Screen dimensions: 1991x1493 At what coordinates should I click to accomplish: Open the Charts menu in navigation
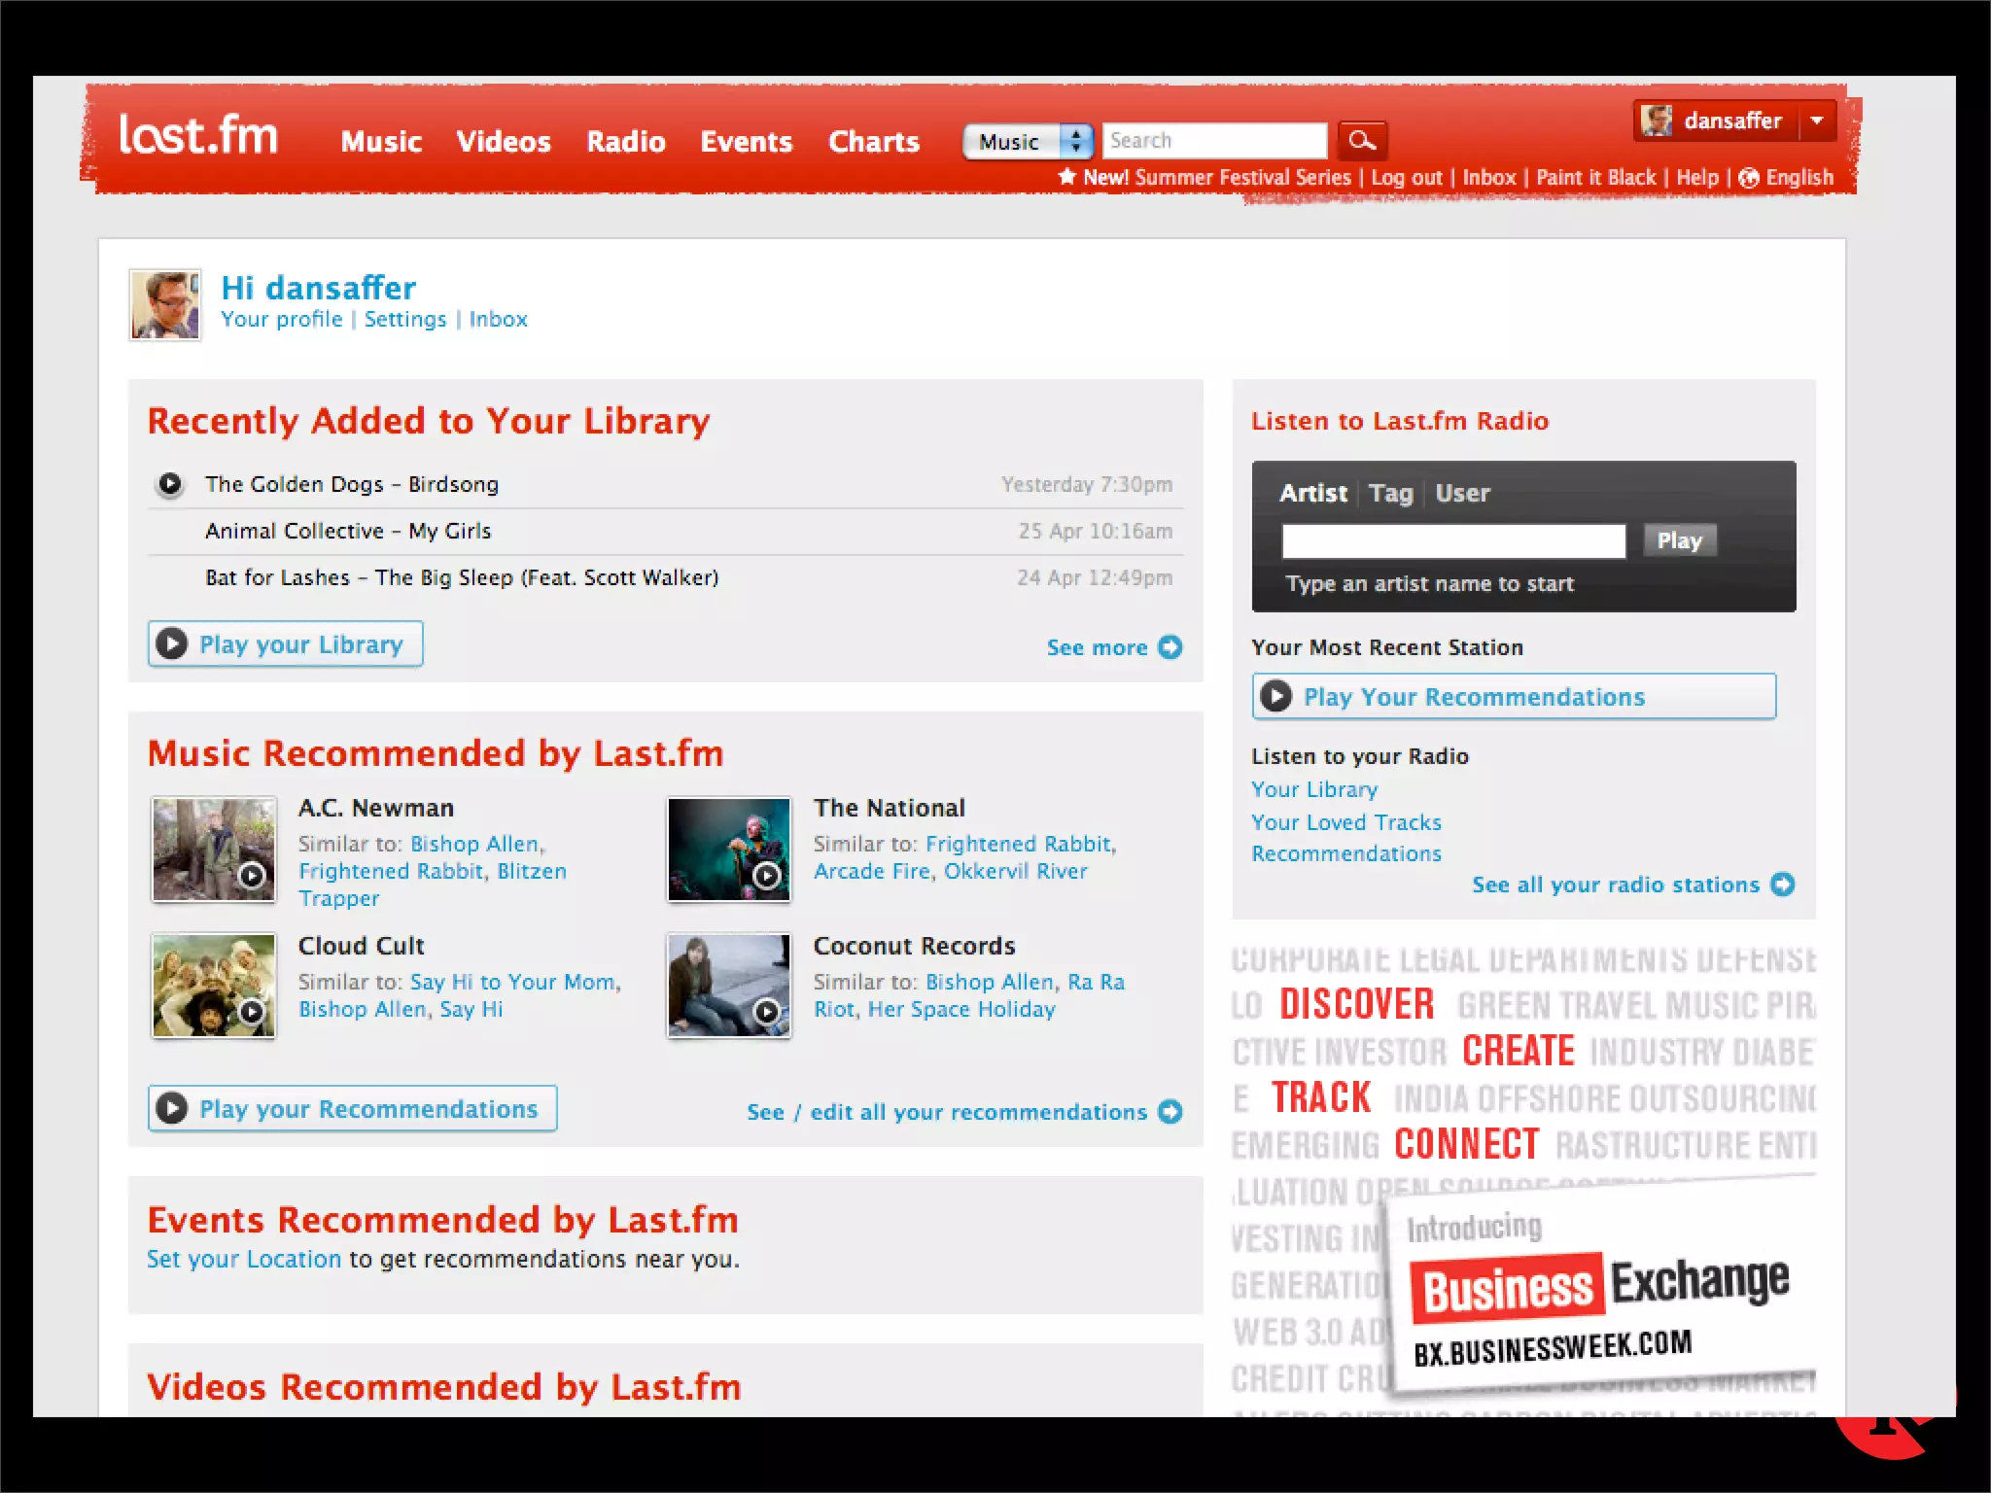[873, 142]
